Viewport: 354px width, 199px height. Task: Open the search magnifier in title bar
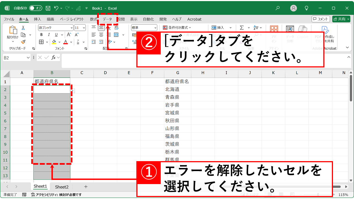coord(278,8)
